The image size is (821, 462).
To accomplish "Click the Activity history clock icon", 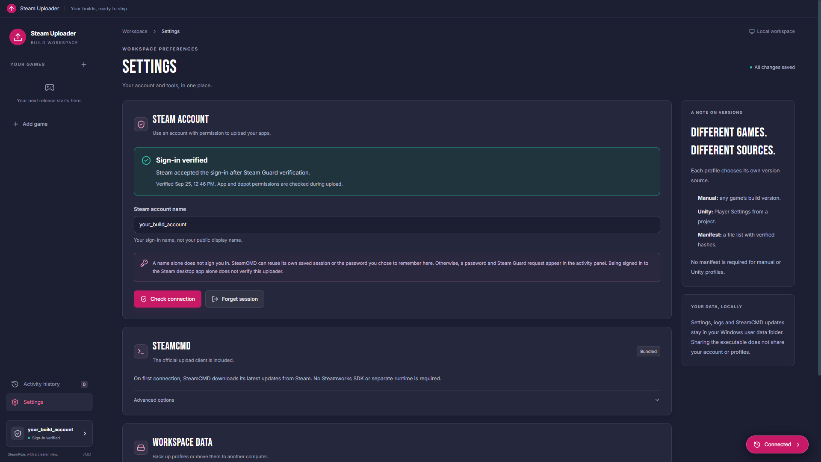I will [15, 384].
